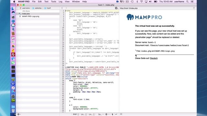Click the MAMP elephant menu bar status icon
This screenshot has width=207, height=116.
pos(117,2)
